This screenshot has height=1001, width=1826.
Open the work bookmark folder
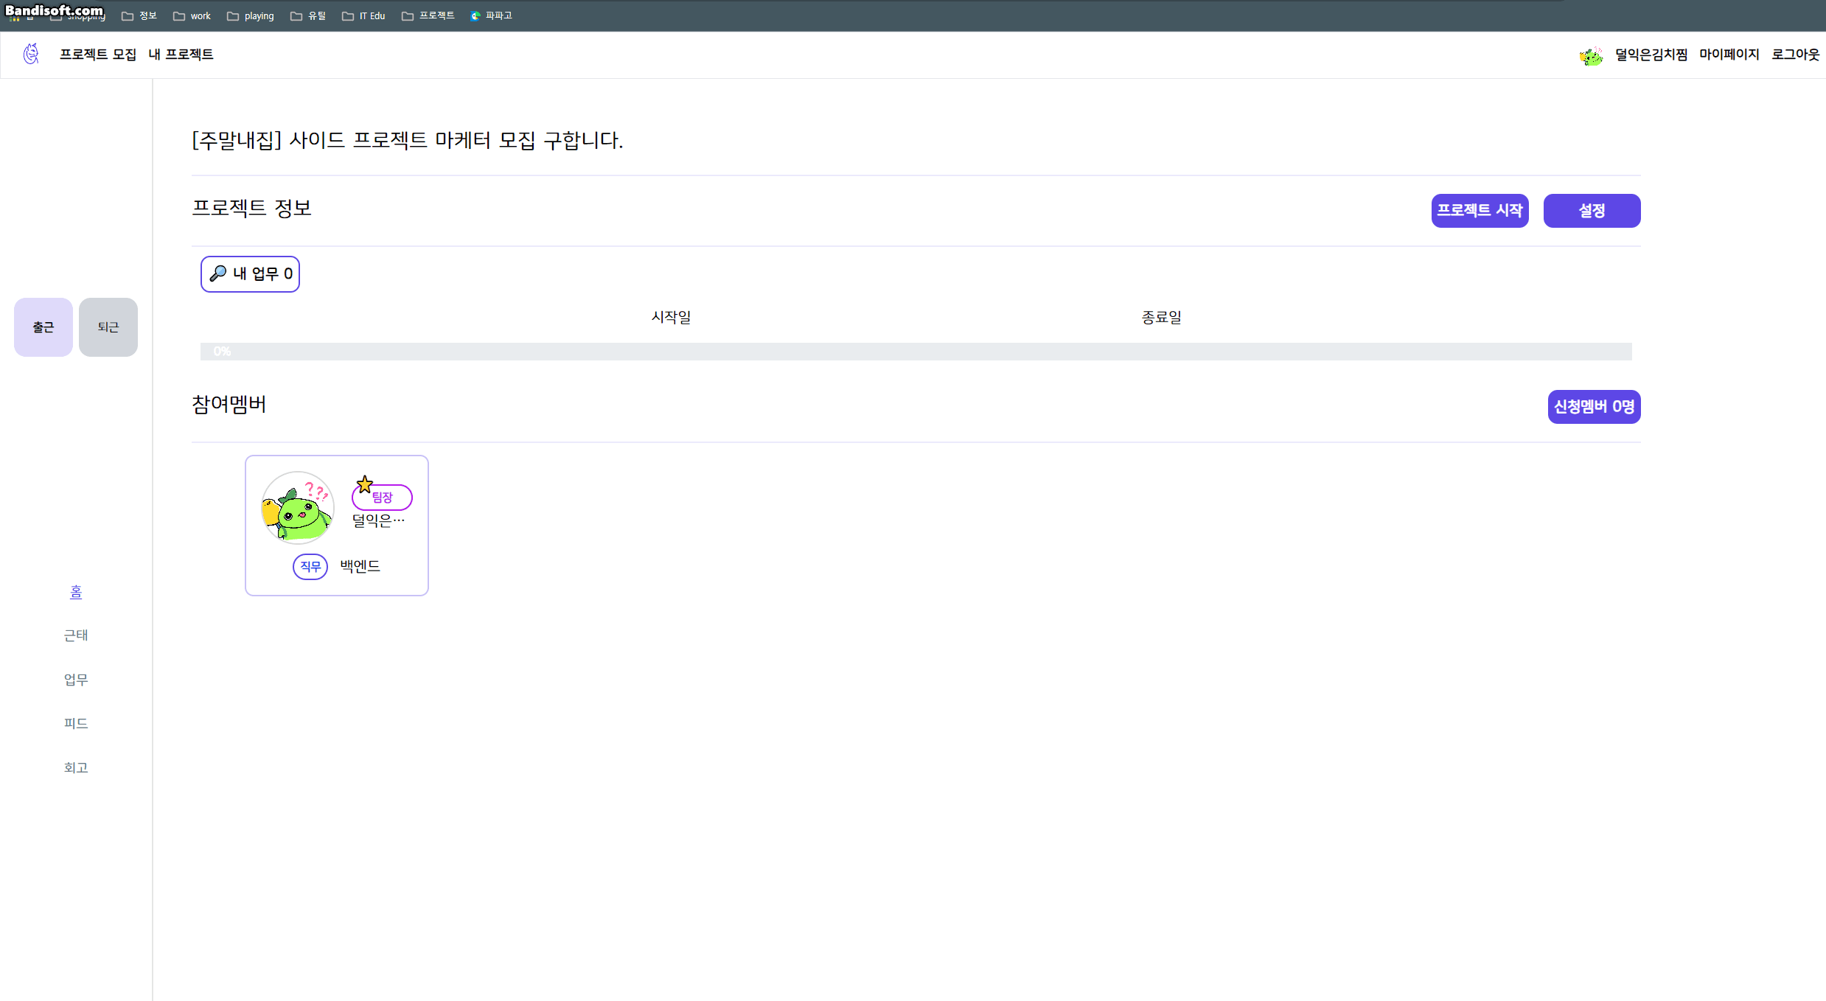pos(192,15)
